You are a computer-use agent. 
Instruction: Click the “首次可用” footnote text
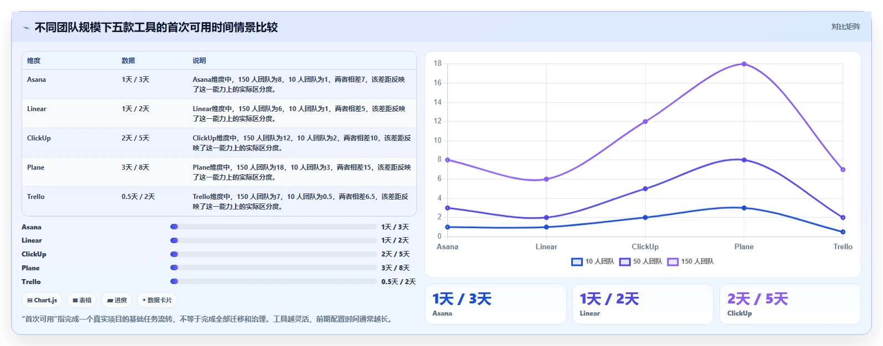click(x=208, y=319)
